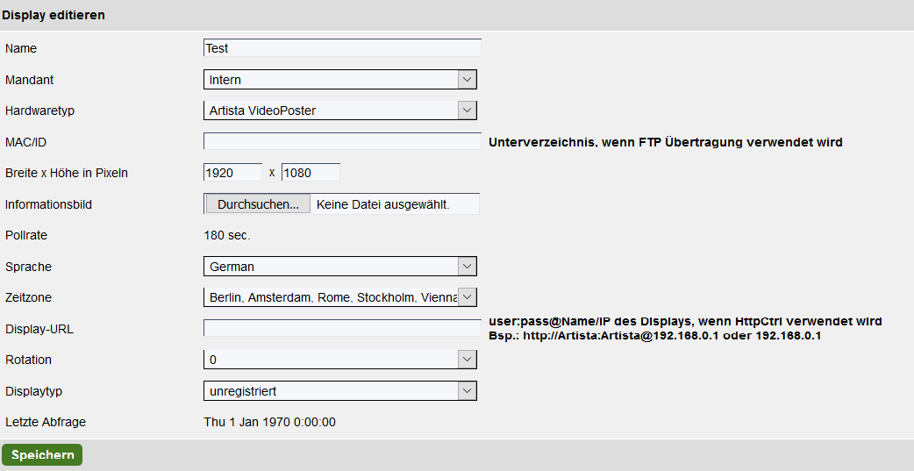The image size is (914, 471).
Task: Click the arrow on the Hardwaretyp combo box
Action: 468,111
